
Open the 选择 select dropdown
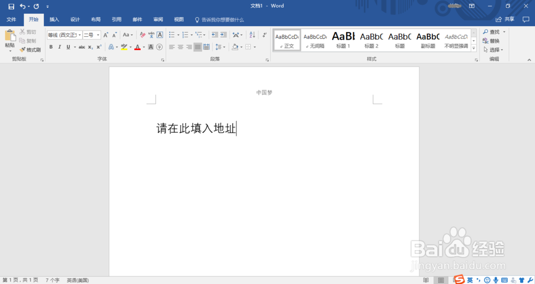[494, 50]
